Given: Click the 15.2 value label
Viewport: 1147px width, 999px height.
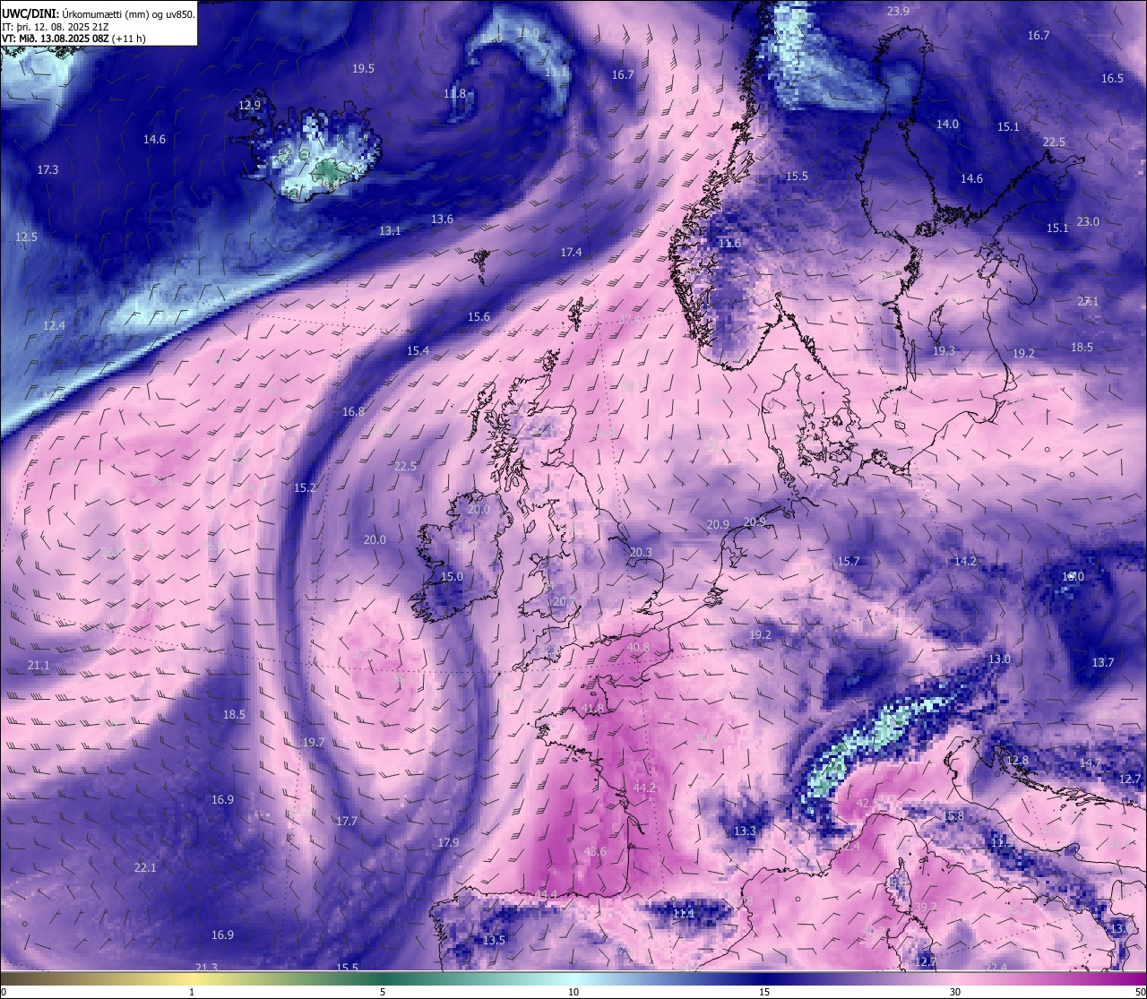Looking at the screenshot, I should (x=305, y=488).
